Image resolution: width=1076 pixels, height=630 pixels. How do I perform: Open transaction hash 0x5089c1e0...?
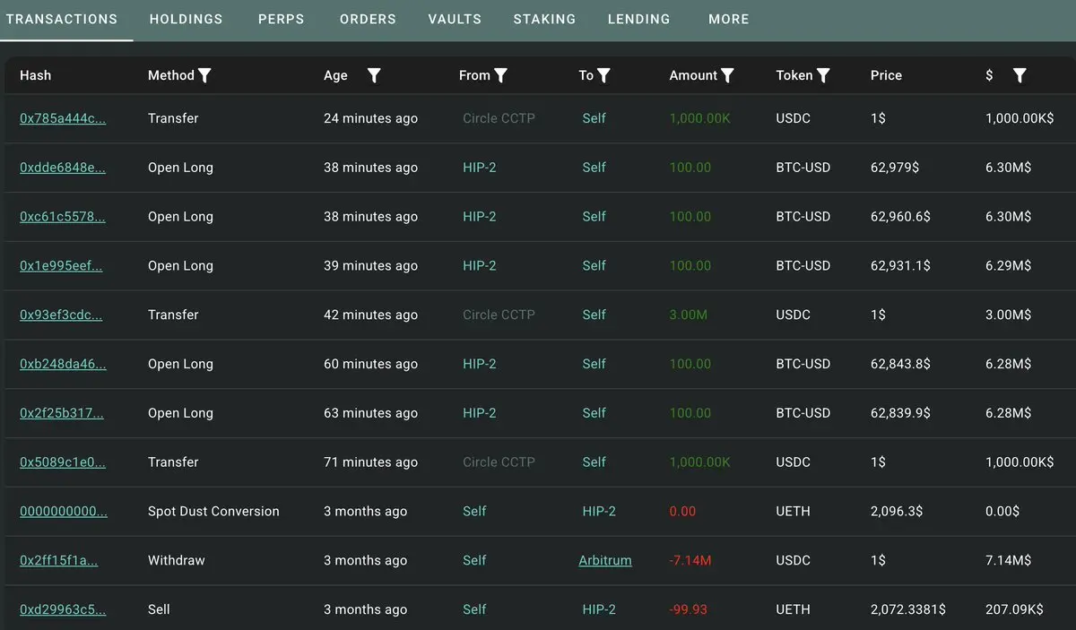click(63, 462)
